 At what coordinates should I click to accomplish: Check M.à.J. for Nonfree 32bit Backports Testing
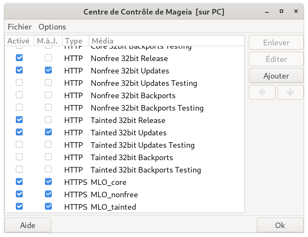point(48,107)
